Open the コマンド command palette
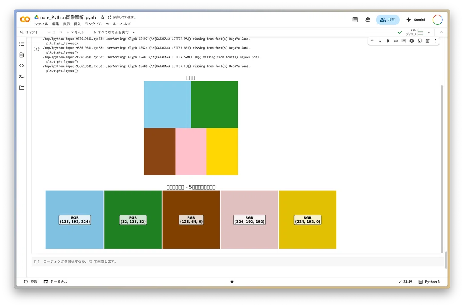Image resolution: width=464 pixels, height=307 pixels. 29,32
